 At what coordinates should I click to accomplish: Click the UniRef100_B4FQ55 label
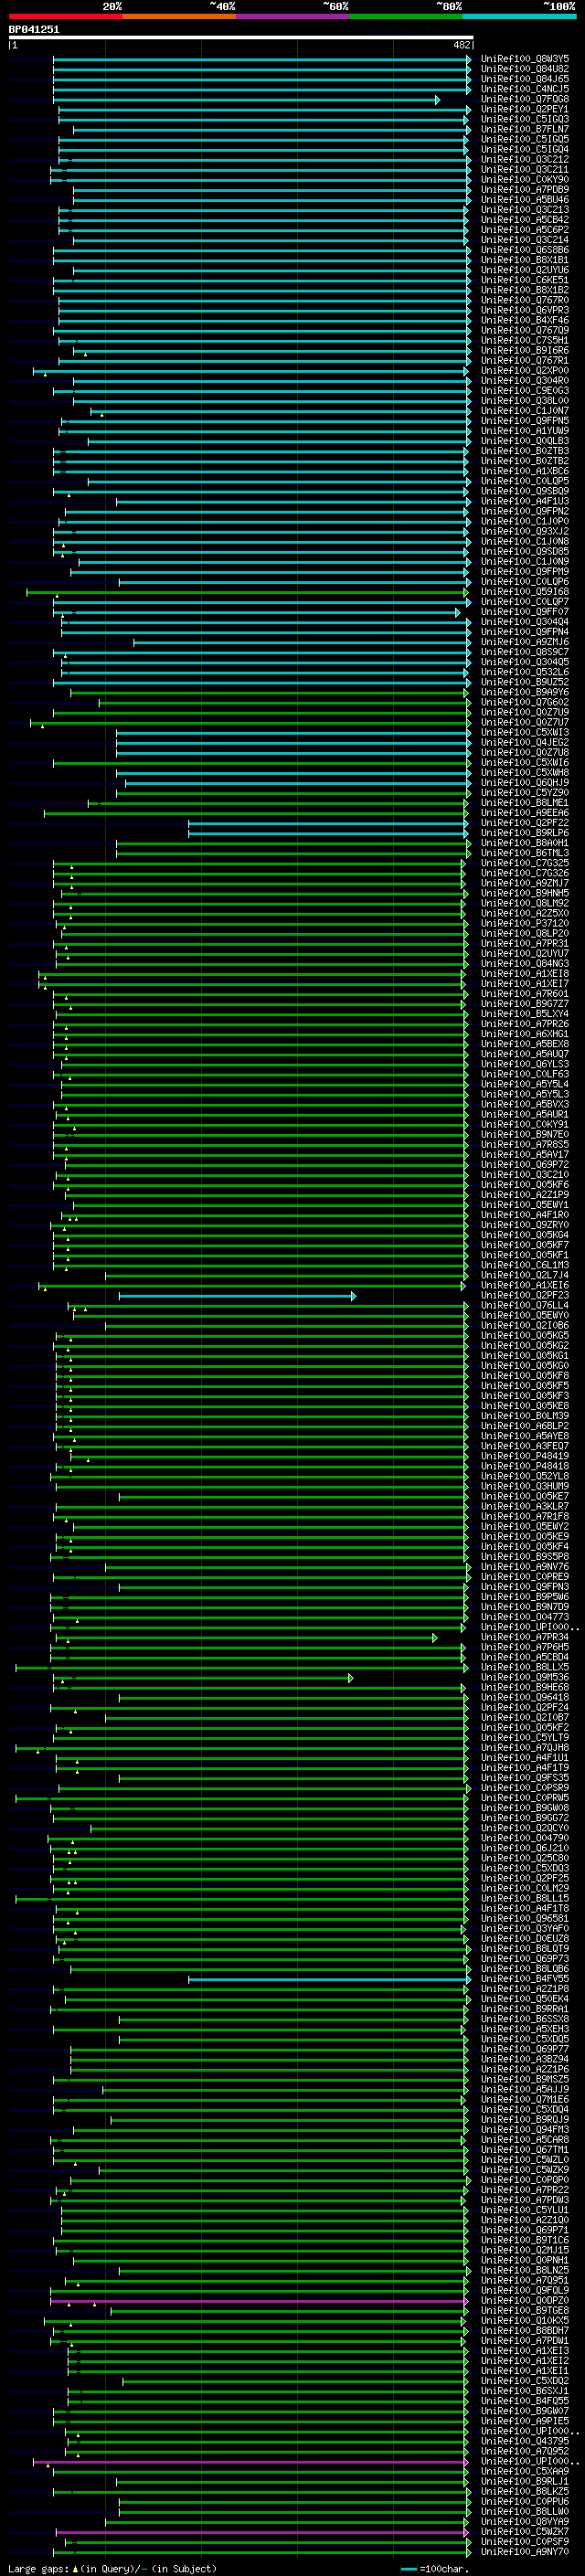tap(525, 2400)
